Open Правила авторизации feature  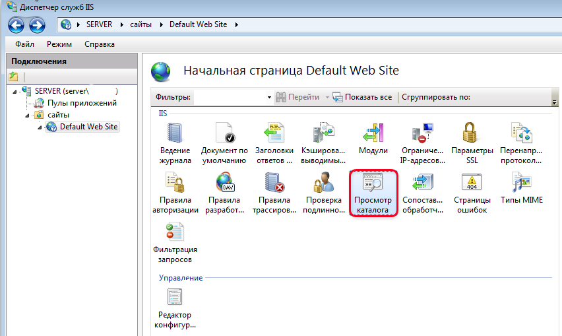[x=175, y=193]
